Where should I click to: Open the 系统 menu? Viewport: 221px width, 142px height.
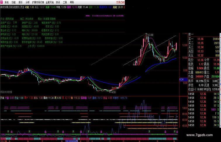click(x=6, y=2)
